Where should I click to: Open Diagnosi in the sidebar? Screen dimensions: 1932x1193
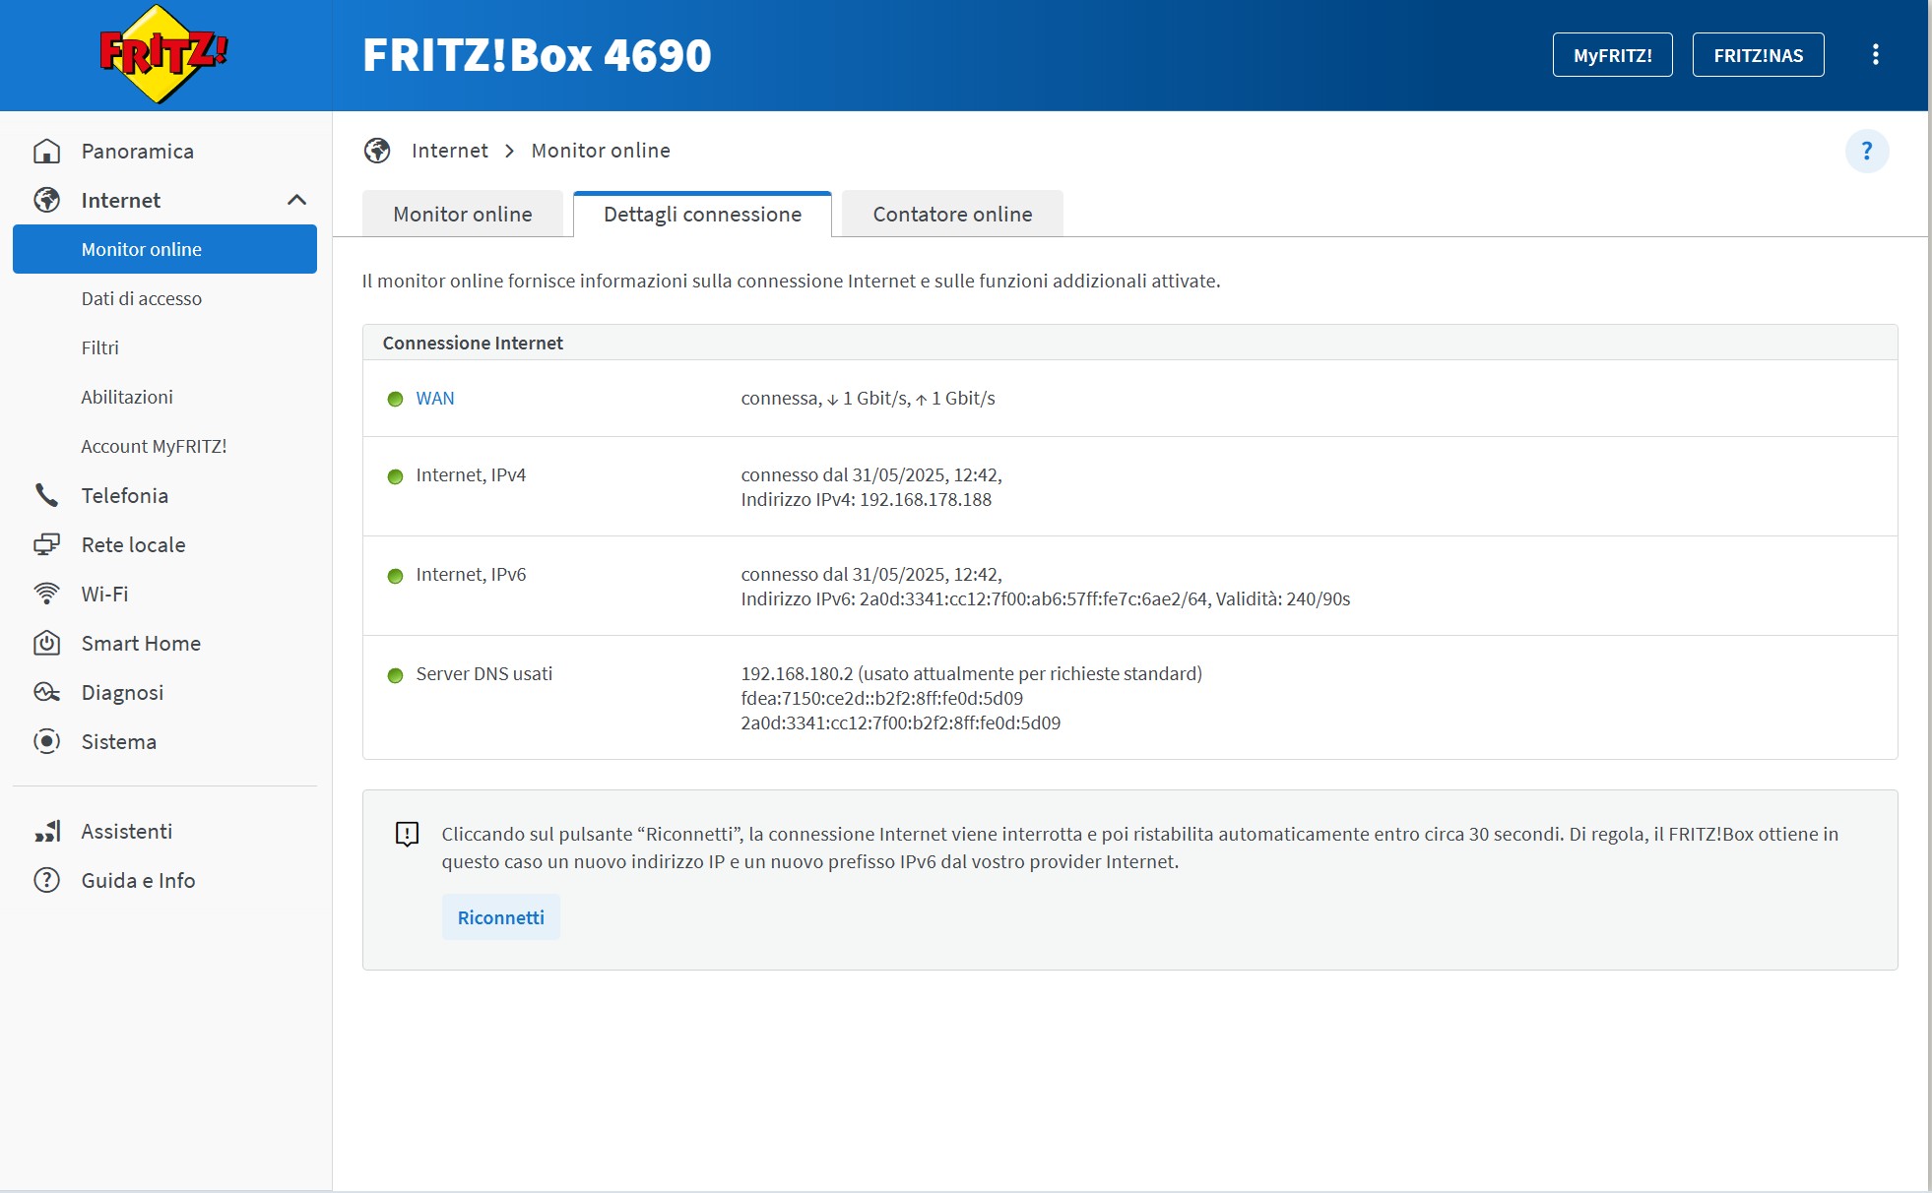pos(122,692)
